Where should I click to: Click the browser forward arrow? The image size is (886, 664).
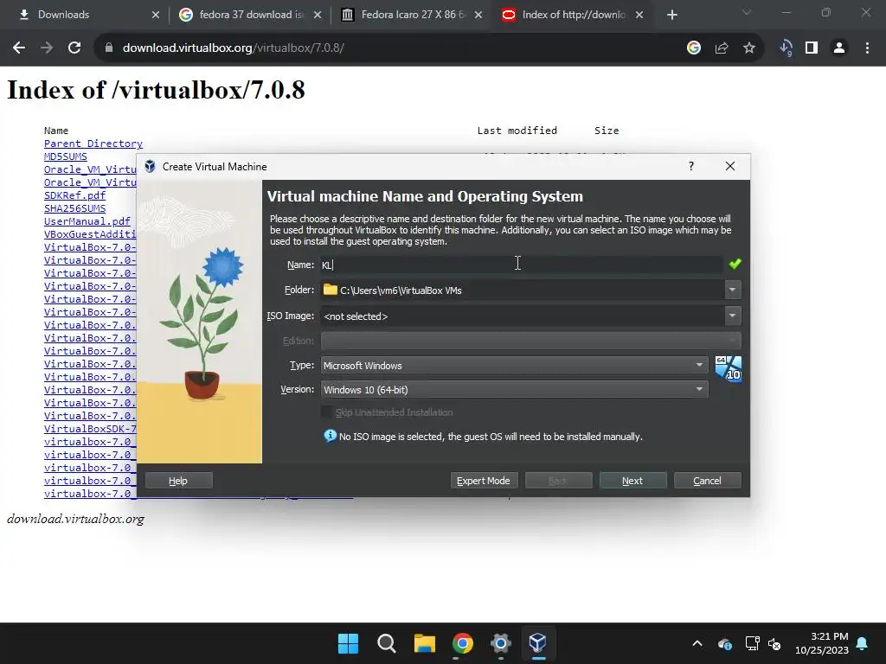[x=47, y=48]
